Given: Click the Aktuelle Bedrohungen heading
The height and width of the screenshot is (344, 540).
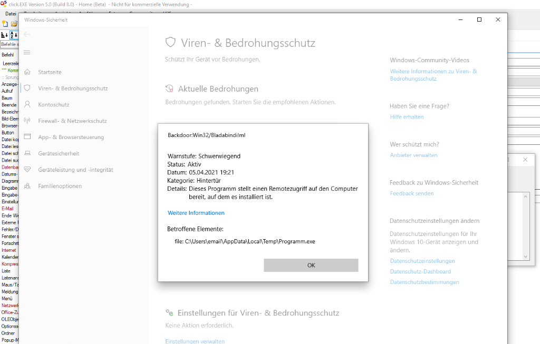Looking at the screenshot, I should 218,89.
